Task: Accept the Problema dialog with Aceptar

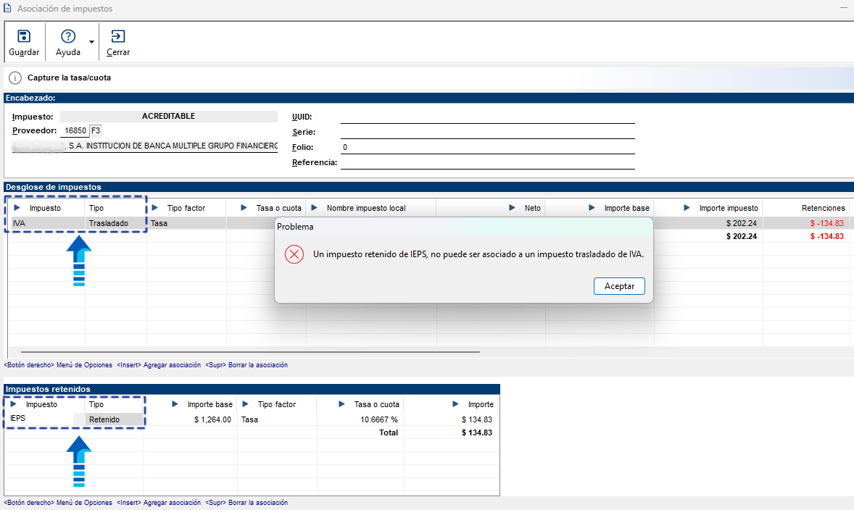Action: [x=619, y=286]
